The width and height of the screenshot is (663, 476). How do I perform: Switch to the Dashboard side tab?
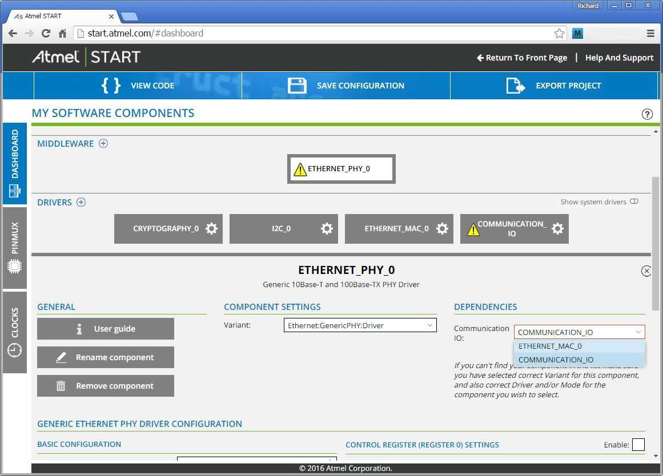(15, 163)
